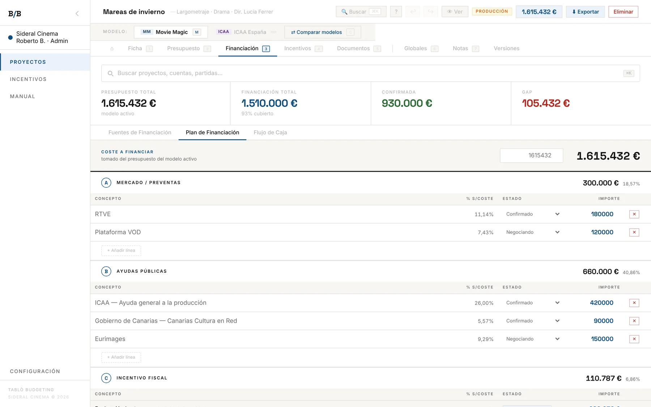Add a line under Mercado / Preventas
This screenshot has height=407, width=651.
tap(121, 250)
